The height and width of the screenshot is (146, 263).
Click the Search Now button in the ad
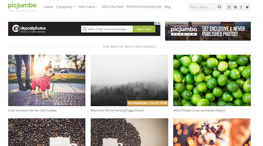[x=144, y=29]
